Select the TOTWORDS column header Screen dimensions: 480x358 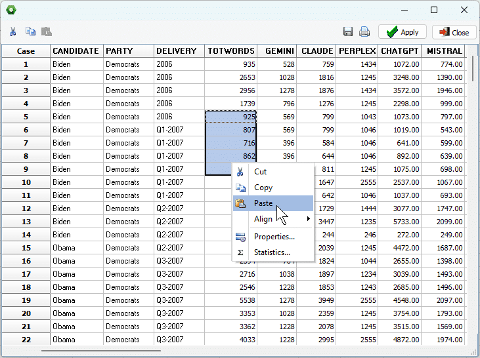tap(230, 51)
